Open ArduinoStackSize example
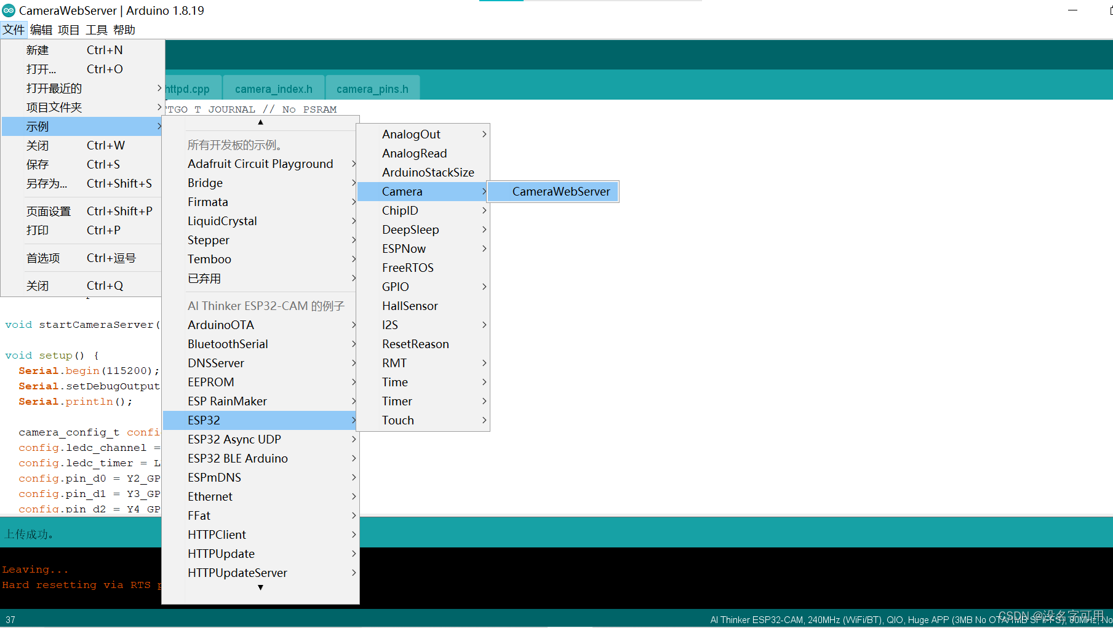Viewport: 1113px width, 628px height. [423, 172]
